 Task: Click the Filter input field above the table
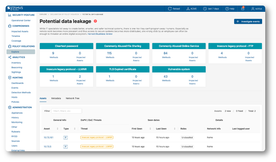(66, 111)
